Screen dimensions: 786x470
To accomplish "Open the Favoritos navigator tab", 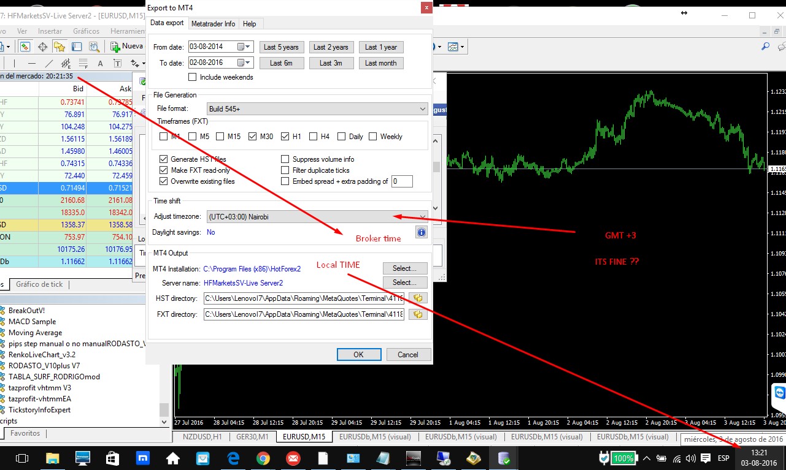I will click(x=25, y=433).
